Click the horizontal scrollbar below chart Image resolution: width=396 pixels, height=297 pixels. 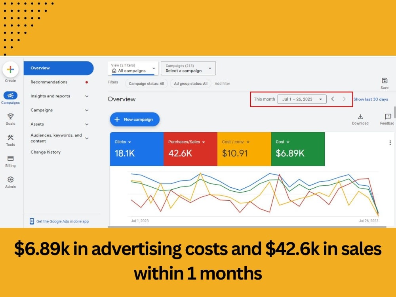(247, 227)
